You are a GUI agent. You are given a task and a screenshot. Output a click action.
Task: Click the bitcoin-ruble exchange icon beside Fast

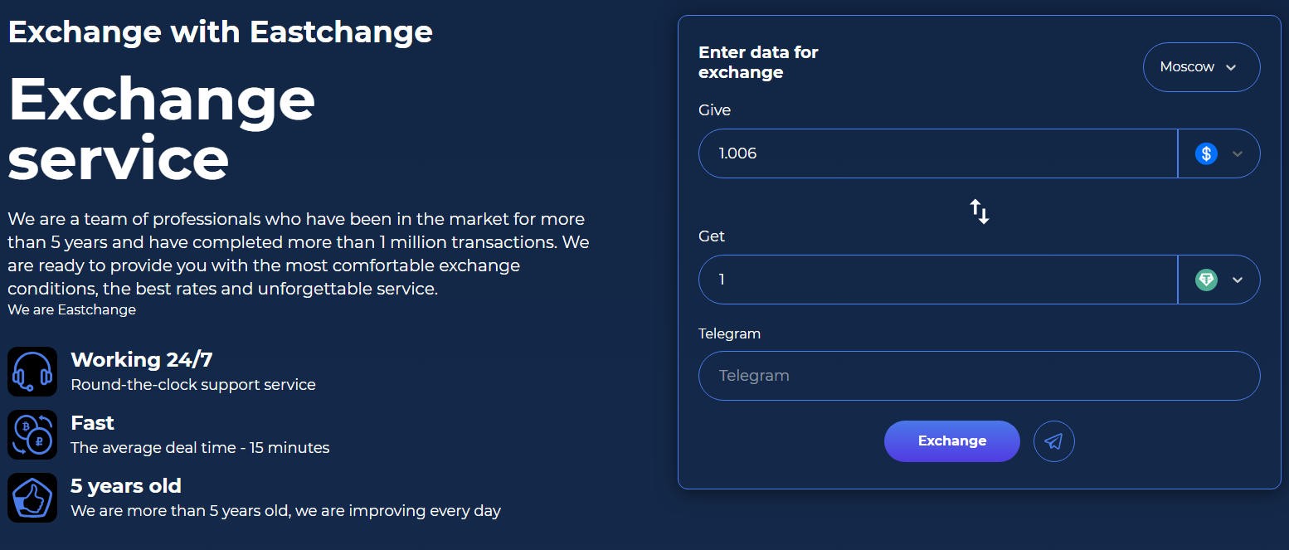(32, 435)
